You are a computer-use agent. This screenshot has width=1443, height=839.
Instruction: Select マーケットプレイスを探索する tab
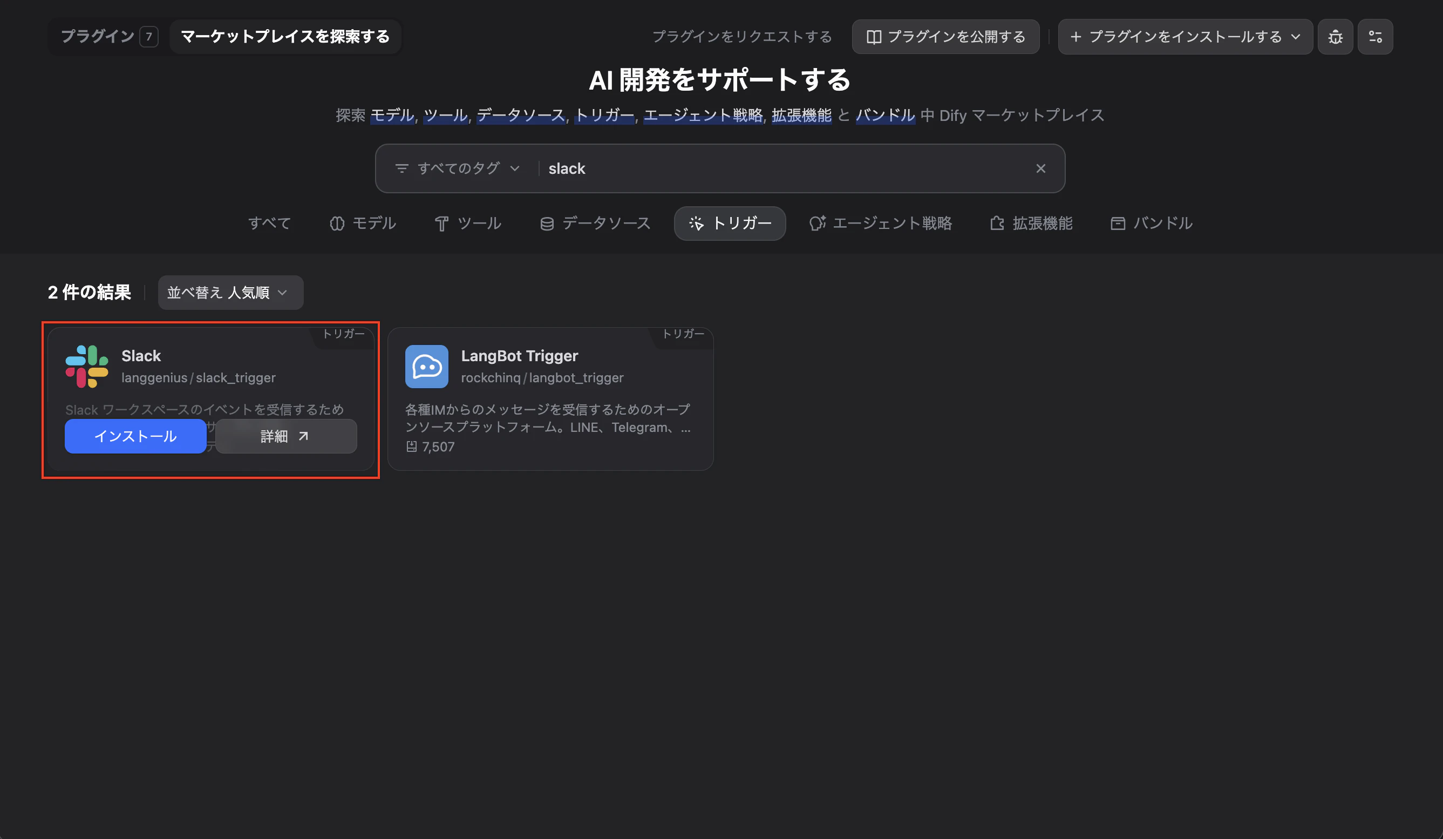285,37
